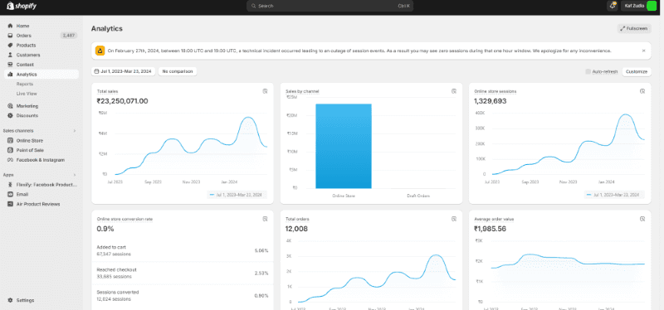Open the Average order value title link
The image size is (664, 310).
click(x=494, y=219)
